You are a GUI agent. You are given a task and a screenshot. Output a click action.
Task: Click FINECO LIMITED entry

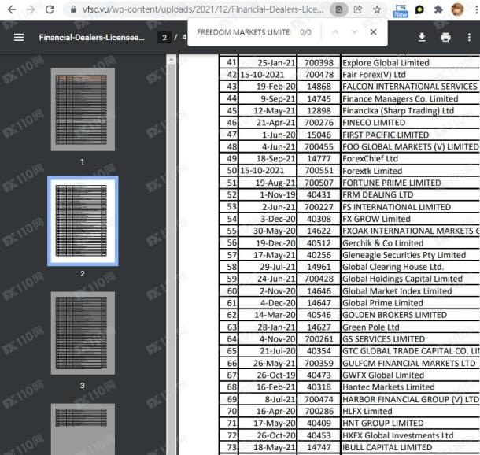pyautogui.click(x=374, y=123)
